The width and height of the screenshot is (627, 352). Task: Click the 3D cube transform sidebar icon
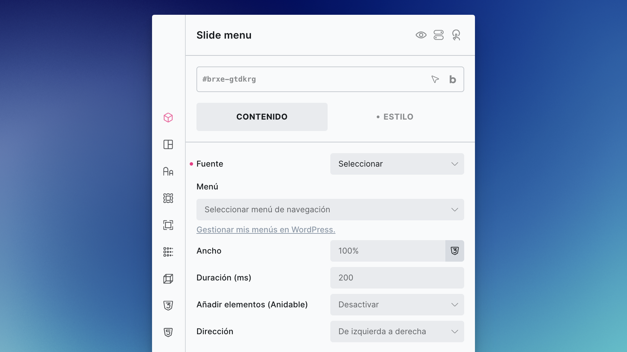pyautogui.click(x=168, y=279)
